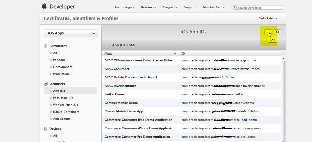Click the scrollbar up arrow
This screenshot has width=312, height=142.
pyautogui.click(x=283, y=58)
